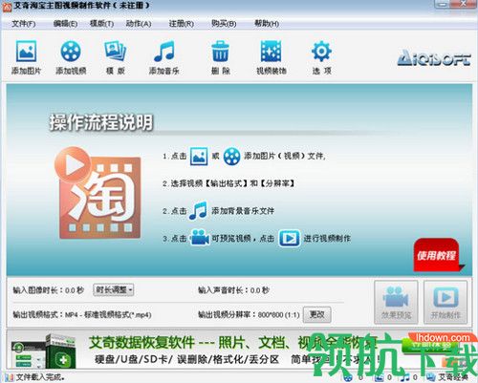Click the 开始制作 (Start Making) play button
478x383 pixels.
[445, 302]
